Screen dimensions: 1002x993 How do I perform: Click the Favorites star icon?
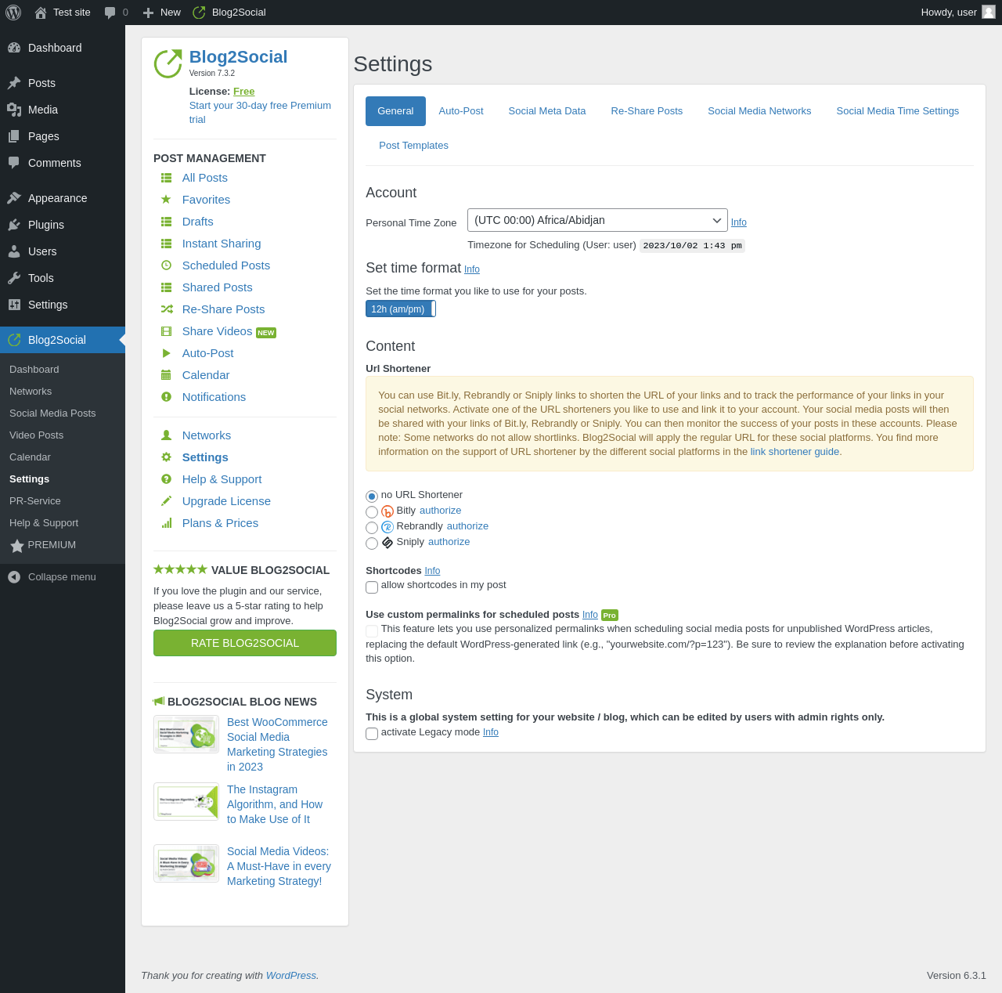166,200
